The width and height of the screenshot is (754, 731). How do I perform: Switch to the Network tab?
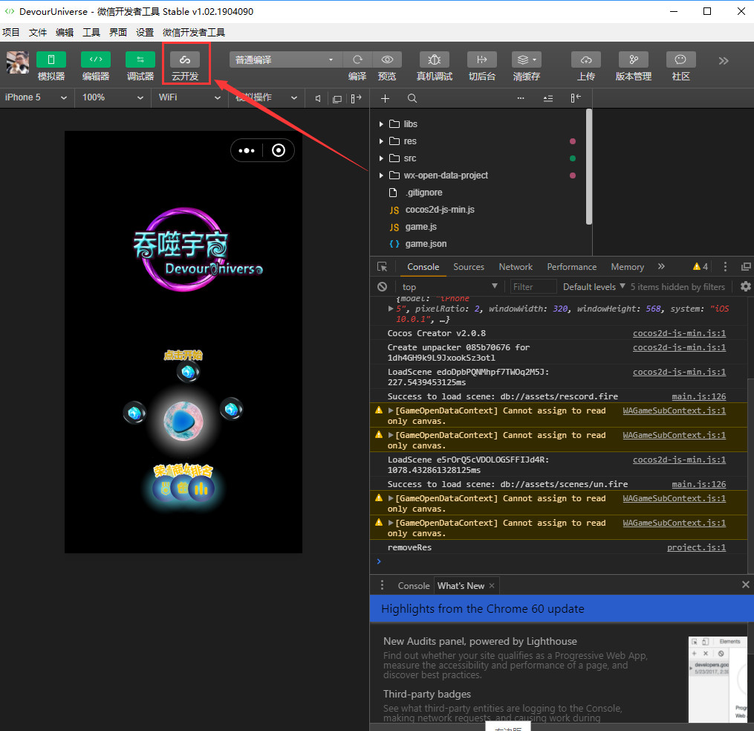pos(516,267)
